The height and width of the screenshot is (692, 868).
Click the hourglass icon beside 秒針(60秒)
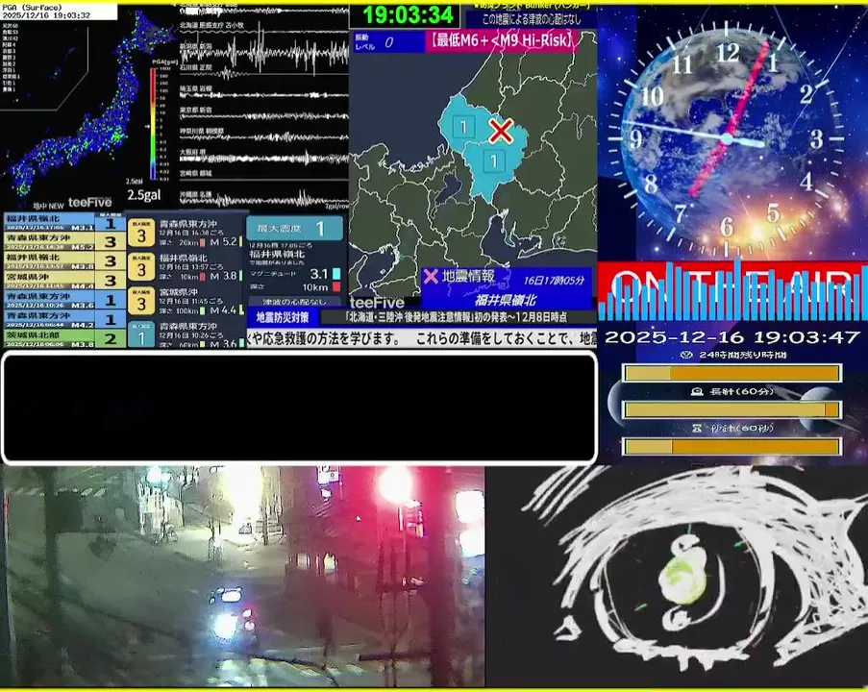coord(697,428)
